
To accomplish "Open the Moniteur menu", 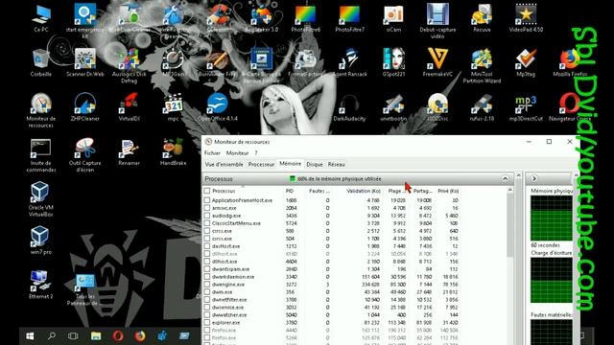I will (237, 153).
